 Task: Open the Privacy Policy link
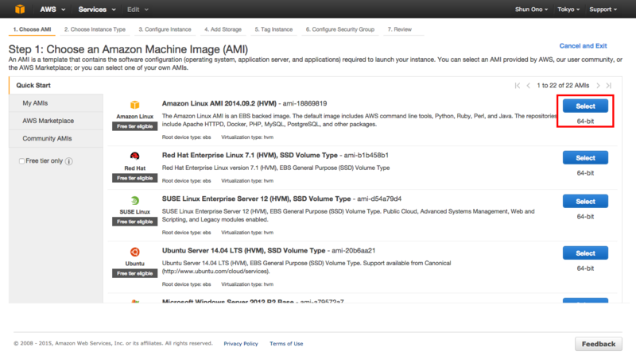point(241,344)
